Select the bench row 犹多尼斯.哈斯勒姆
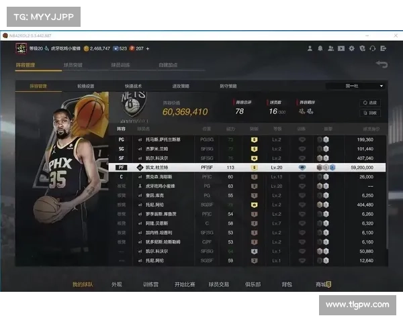 coord(247,242)
